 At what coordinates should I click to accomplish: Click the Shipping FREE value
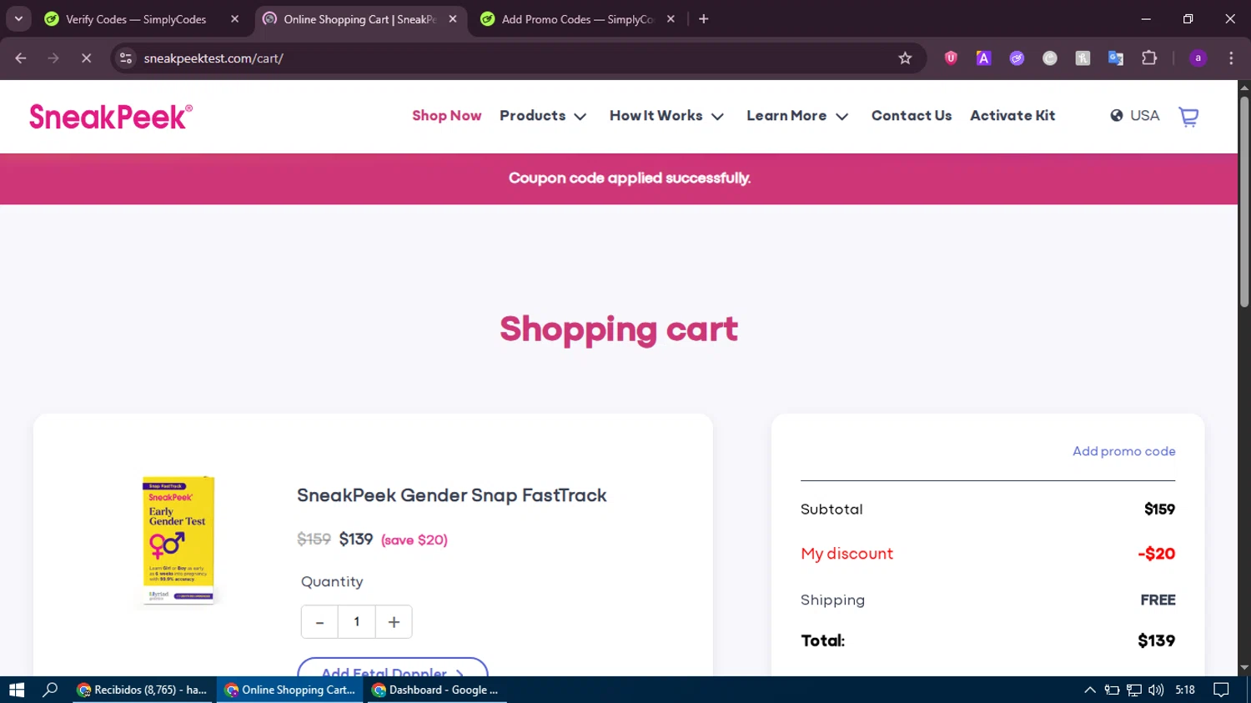(x=1158, y=600)
